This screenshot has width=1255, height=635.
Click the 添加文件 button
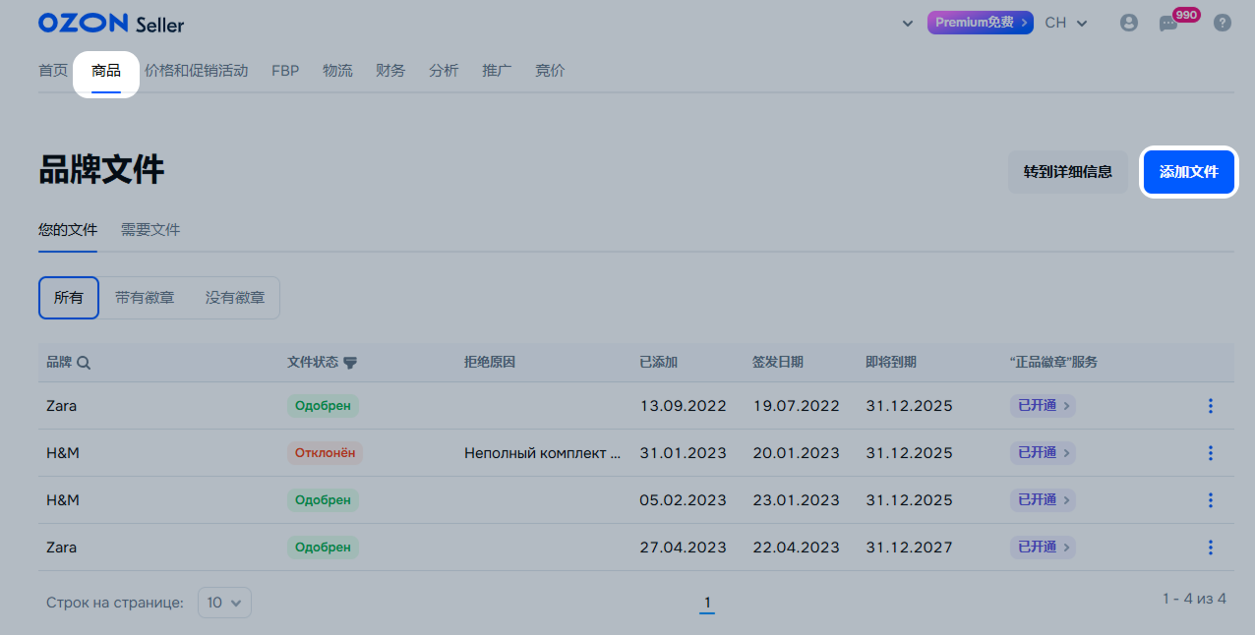point(1189,172)
